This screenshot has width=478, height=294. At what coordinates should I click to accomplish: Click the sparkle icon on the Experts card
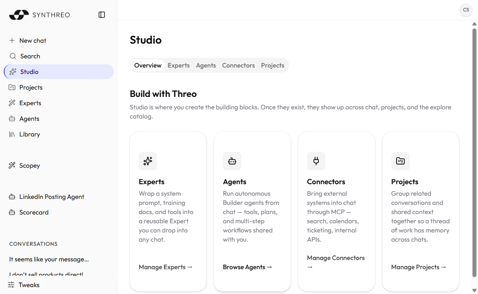coord(148,161)
